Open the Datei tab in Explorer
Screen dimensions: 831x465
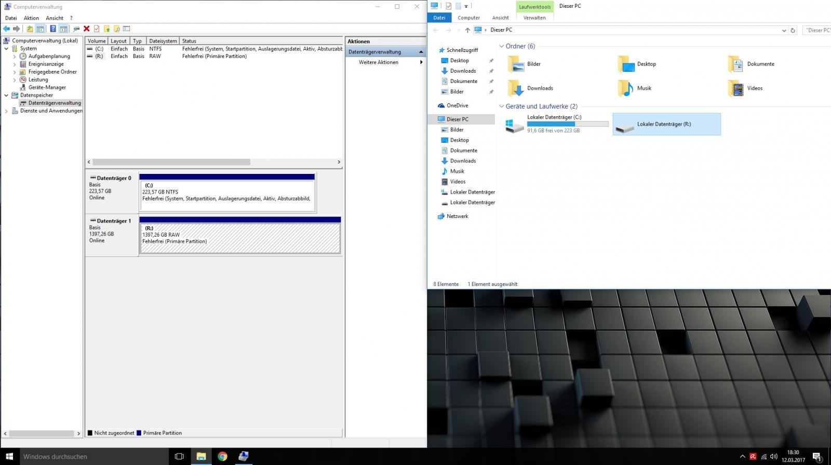pos(439,18)
